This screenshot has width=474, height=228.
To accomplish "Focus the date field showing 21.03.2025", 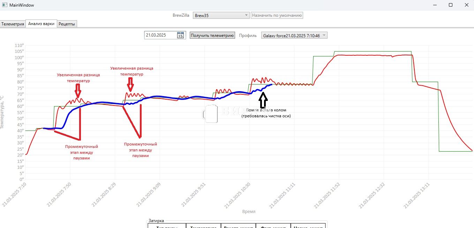I will click(x=160, y=35).
